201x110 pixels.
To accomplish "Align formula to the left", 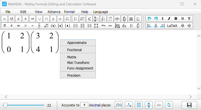I will (x=149, y=26).
